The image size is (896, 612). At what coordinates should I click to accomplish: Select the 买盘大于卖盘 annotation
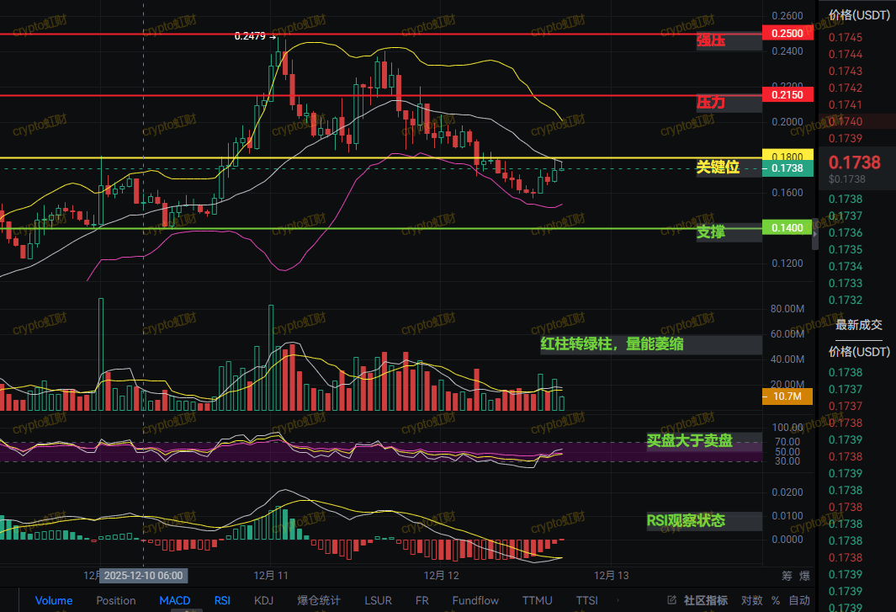pyautogui.click(x=690, y=440)
